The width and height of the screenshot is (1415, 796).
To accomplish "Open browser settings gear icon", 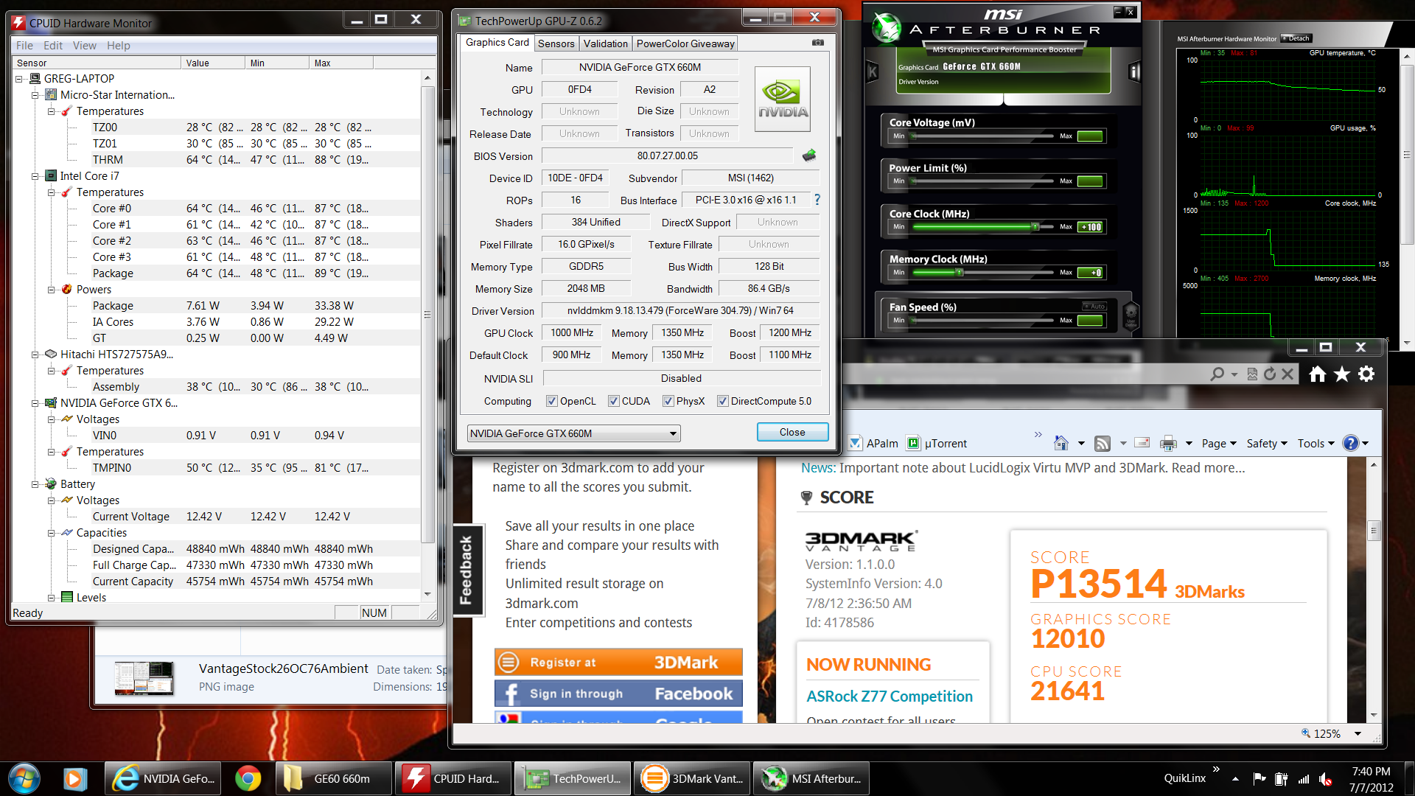I will tap(1366, 374).
